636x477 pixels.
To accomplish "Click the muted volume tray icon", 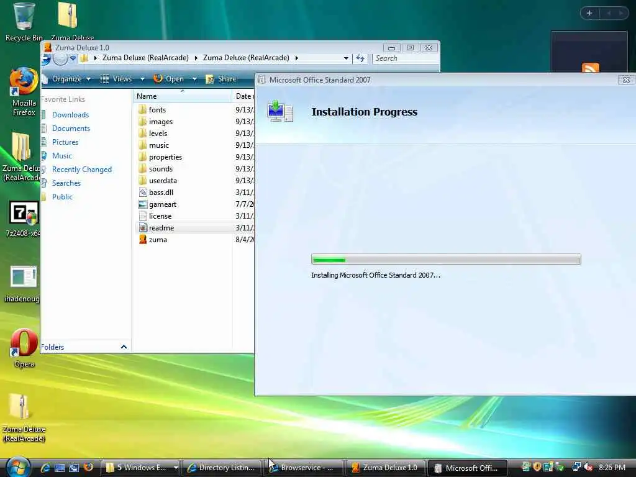I will coord(588,467).
